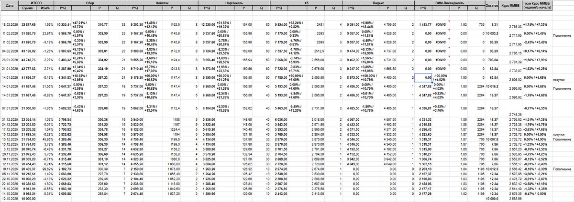
Task: Select total sum cell 10 068,29
Action: pos(28,180)
